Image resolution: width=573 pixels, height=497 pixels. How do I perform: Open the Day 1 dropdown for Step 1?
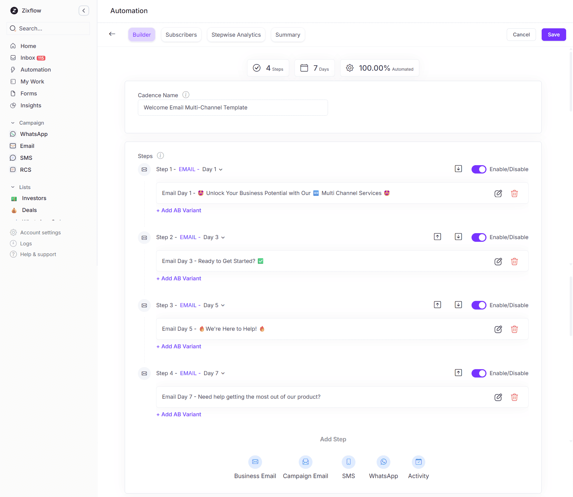click(212, 169)
